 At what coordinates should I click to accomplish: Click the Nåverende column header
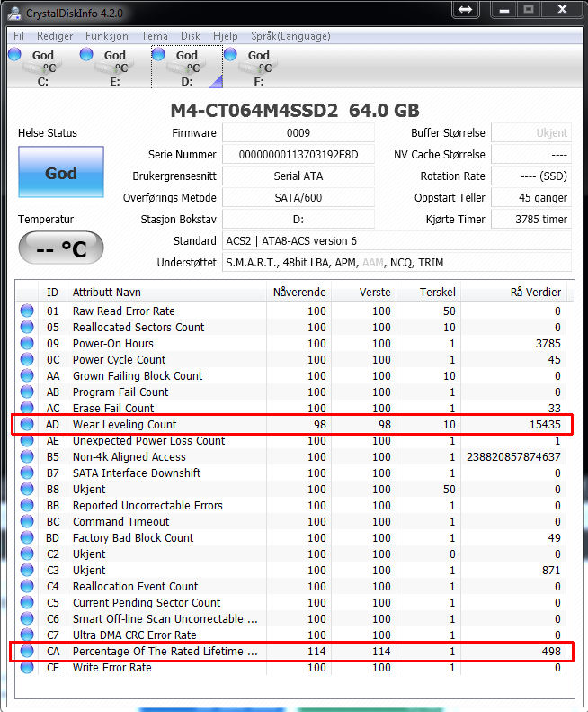click(298, 292)
